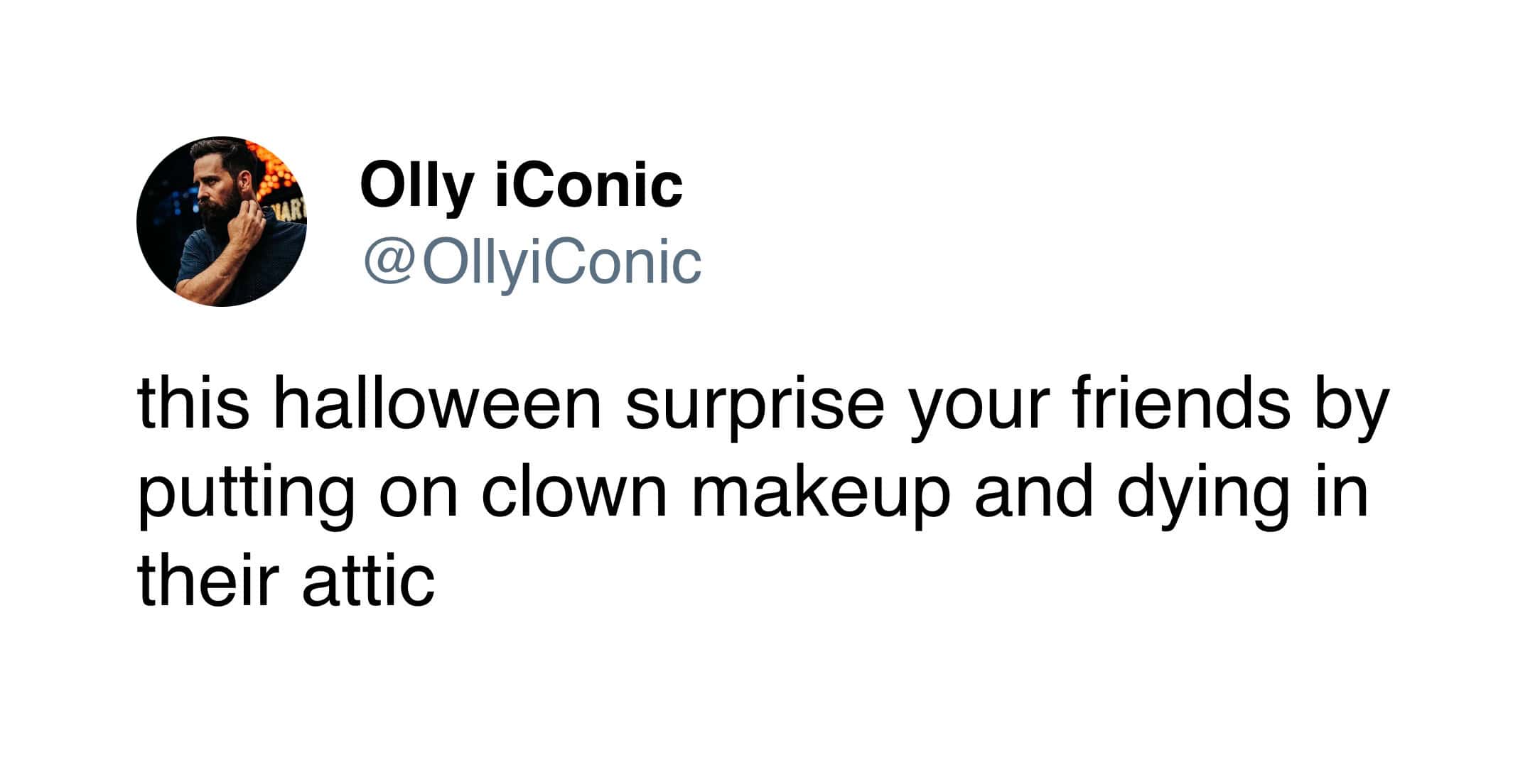This screenshot has height=760, width=1535.
Task: Click the @OllyiConic handle
Action: (532, 263)
